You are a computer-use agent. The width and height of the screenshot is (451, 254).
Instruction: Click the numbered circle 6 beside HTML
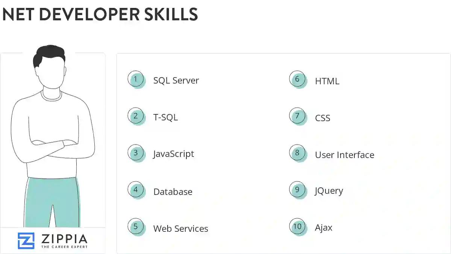click(x=297, y=79)
